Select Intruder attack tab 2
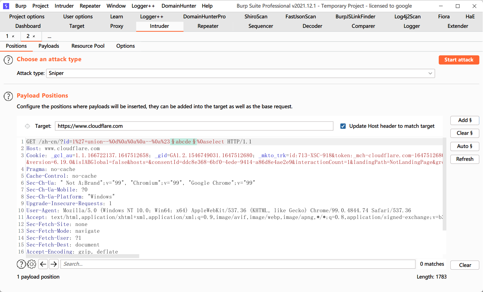Image resolution: width=483 pixels, height=292 pixels. [28, 36]
